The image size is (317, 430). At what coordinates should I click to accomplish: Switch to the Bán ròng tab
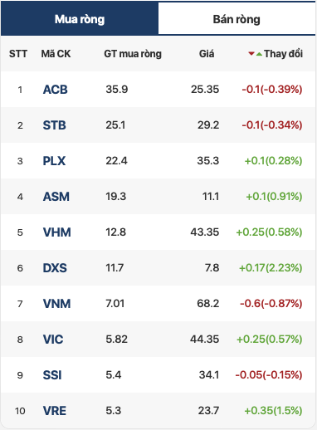click(x=237, y=18)
